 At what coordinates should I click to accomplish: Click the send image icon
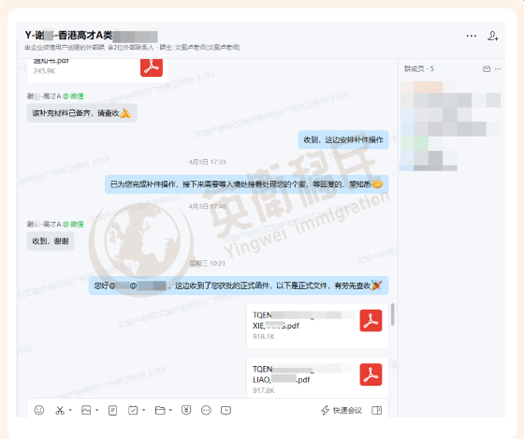(86, 410)
